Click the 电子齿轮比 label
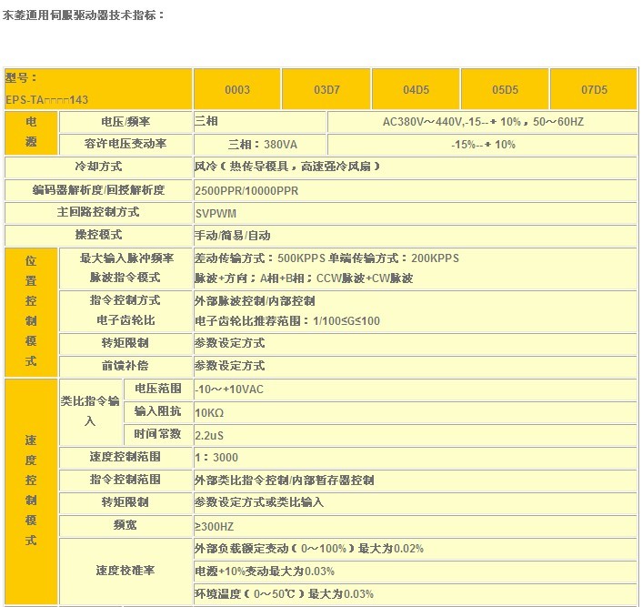Image resolution: width=642 pixels, height=607 pixels. (125, 320)
